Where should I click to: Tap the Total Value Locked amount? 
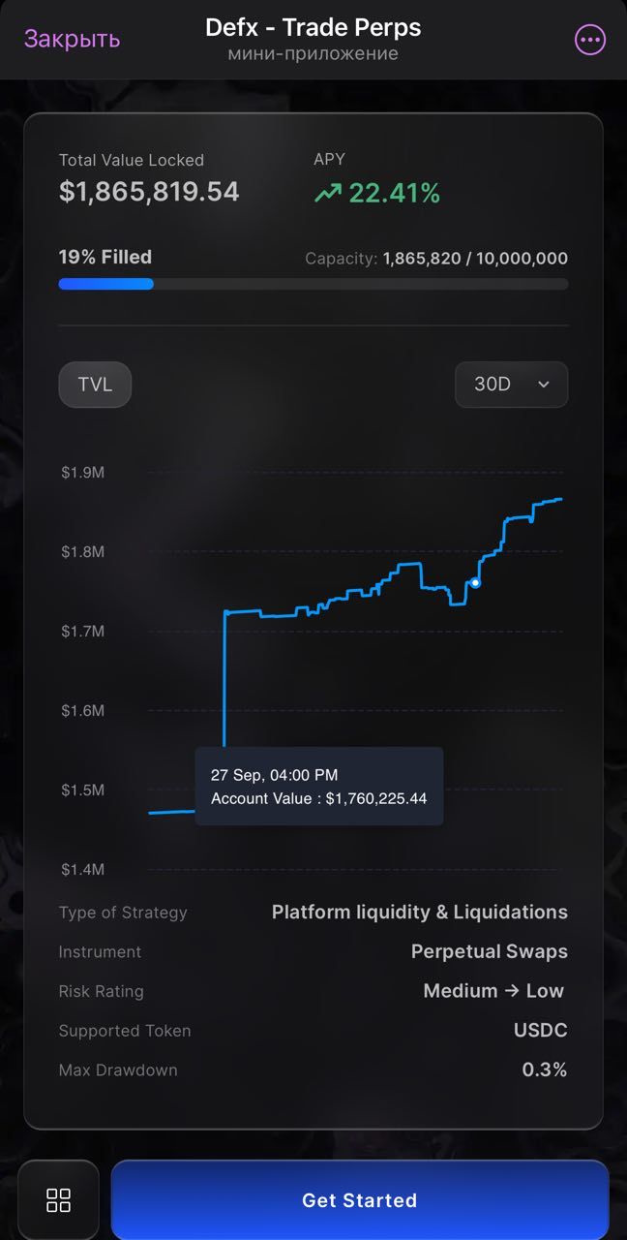point(149,191)
